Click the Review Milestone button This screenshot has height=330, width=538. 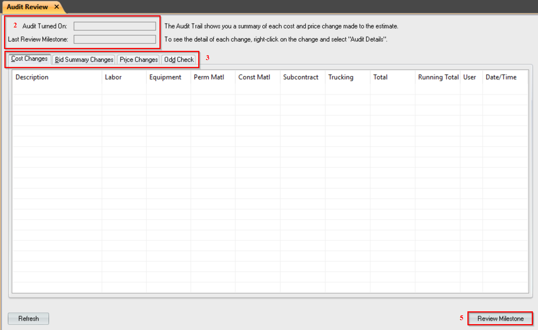[x=500, y=319]
